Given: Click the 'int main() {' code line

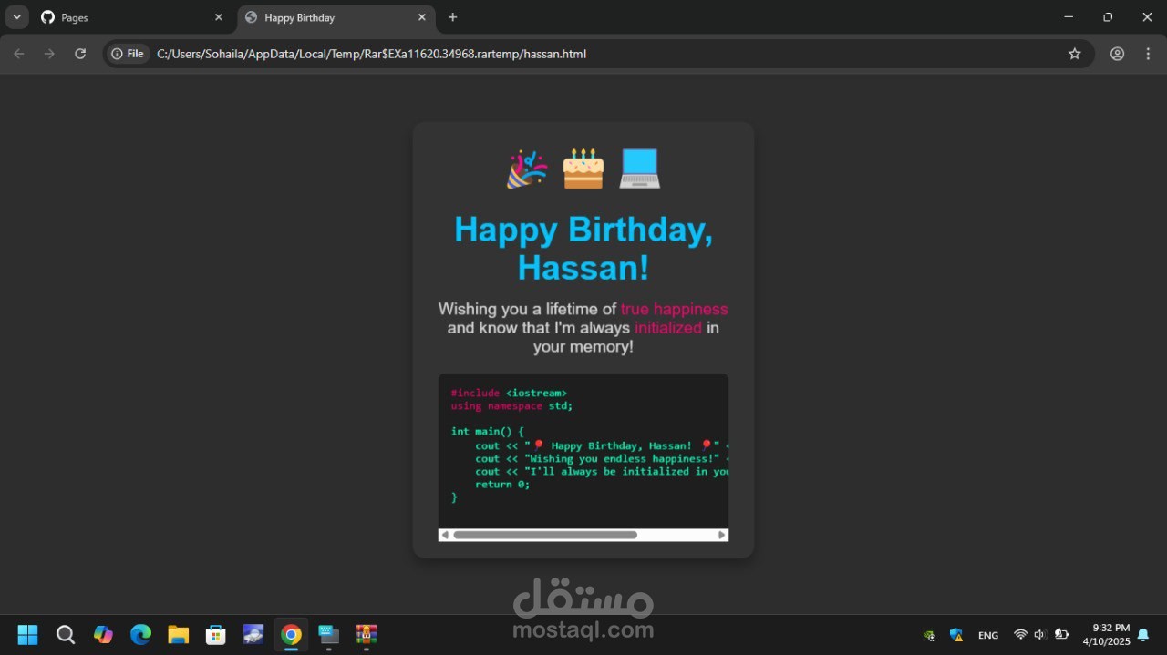Looking at the screenshot, I should tap(488, 432).
